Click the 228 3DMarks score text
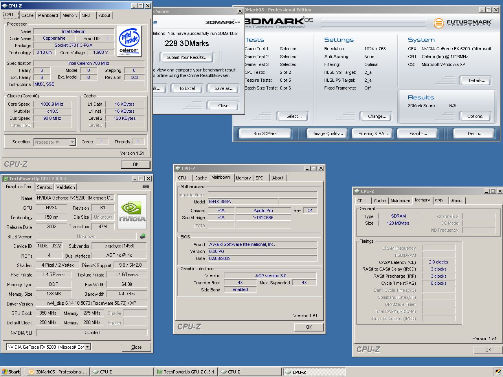Viewport: 503px width, 377px height. 187,43
